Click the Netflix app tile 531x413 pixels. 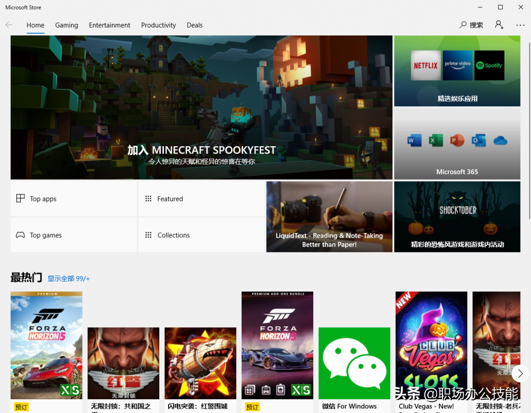coord(426,65)
